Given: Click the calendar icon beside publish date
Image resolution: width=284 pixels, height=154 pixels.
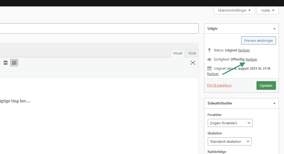Looking at the screenshot, I should [209, 68].
